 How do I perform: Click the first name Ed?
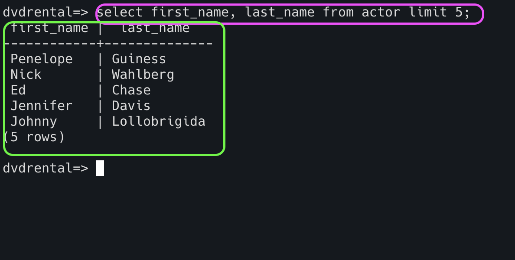pyautogui.click(x=18, y=91)
